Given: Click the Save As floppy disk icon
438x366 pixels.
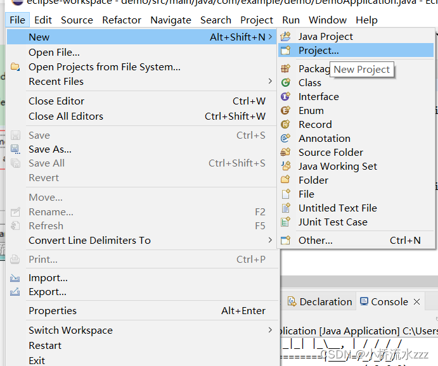Looking at the screenshot, I should point(15,149).
